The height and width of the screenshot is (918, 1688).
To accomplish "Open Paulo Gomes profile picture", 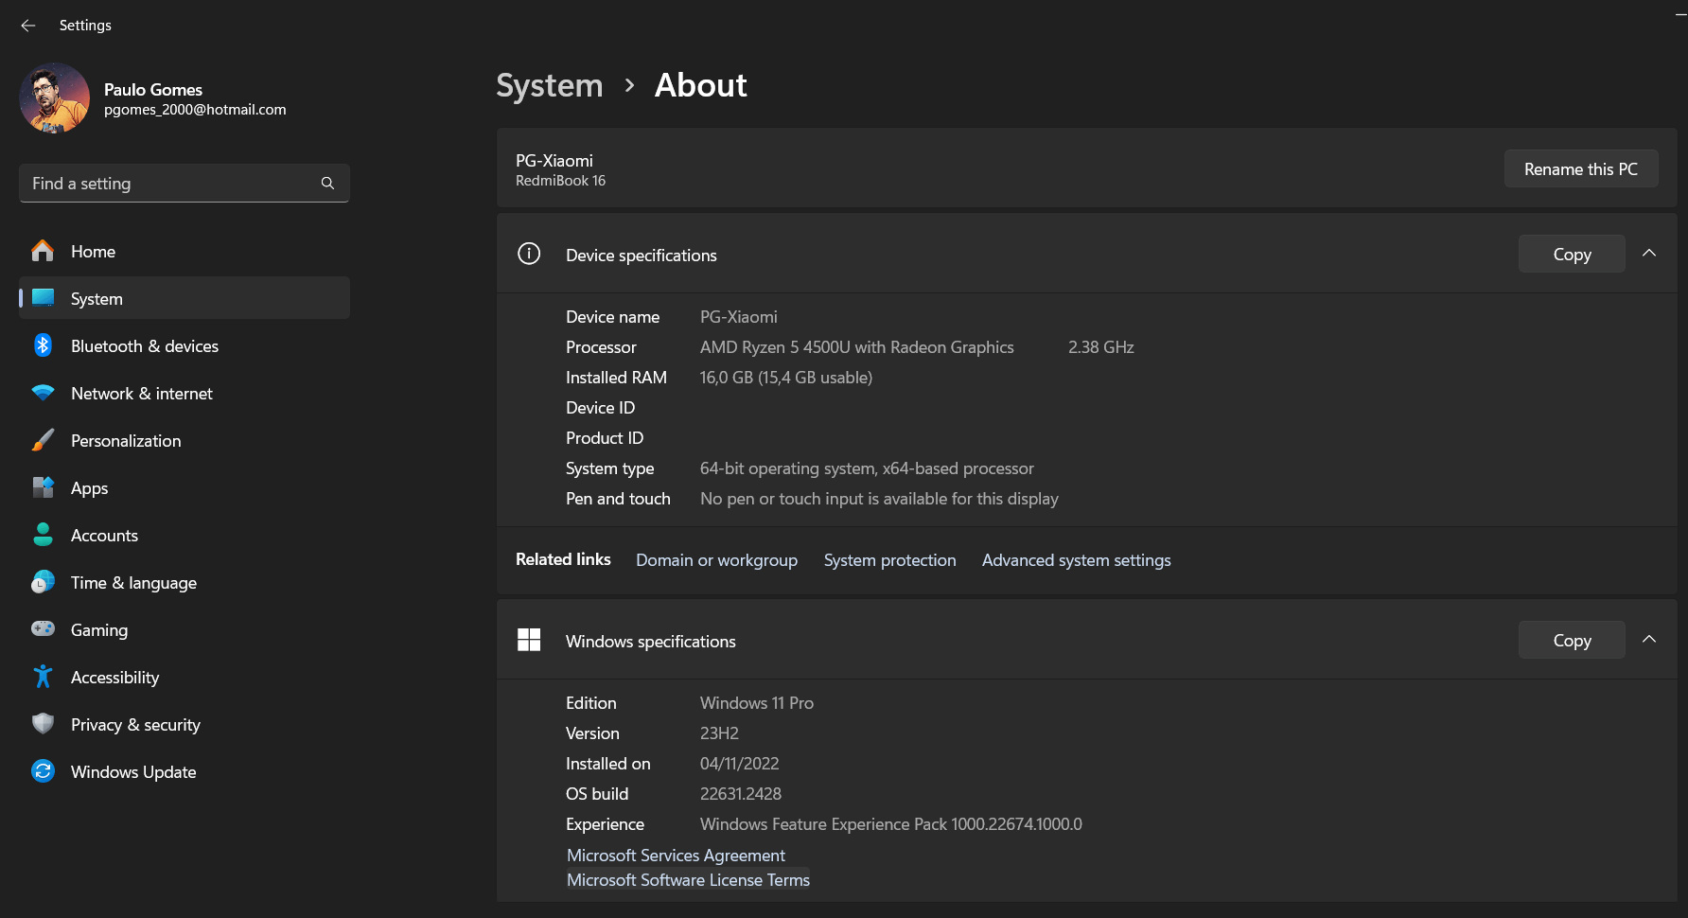I will [54, 98].
